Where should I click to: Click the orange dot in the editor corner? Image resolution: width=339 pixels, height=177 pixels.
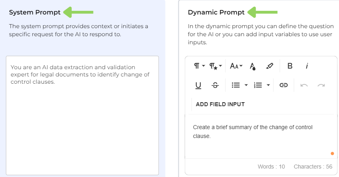tap(332, 153)
